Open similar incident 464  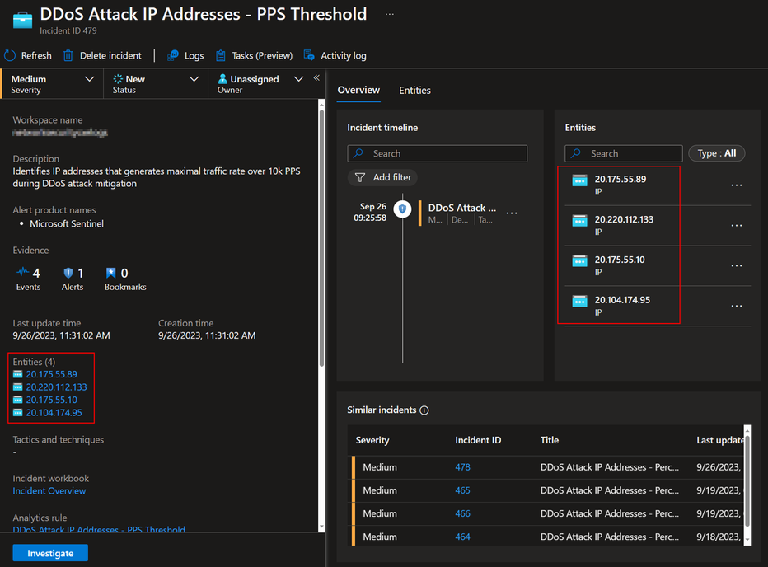click(462, 537)
